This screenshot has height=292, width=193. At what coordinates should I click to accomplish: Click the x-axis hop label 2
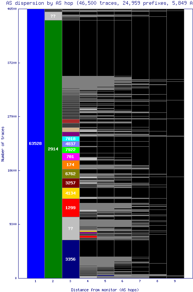pos(53,281)
